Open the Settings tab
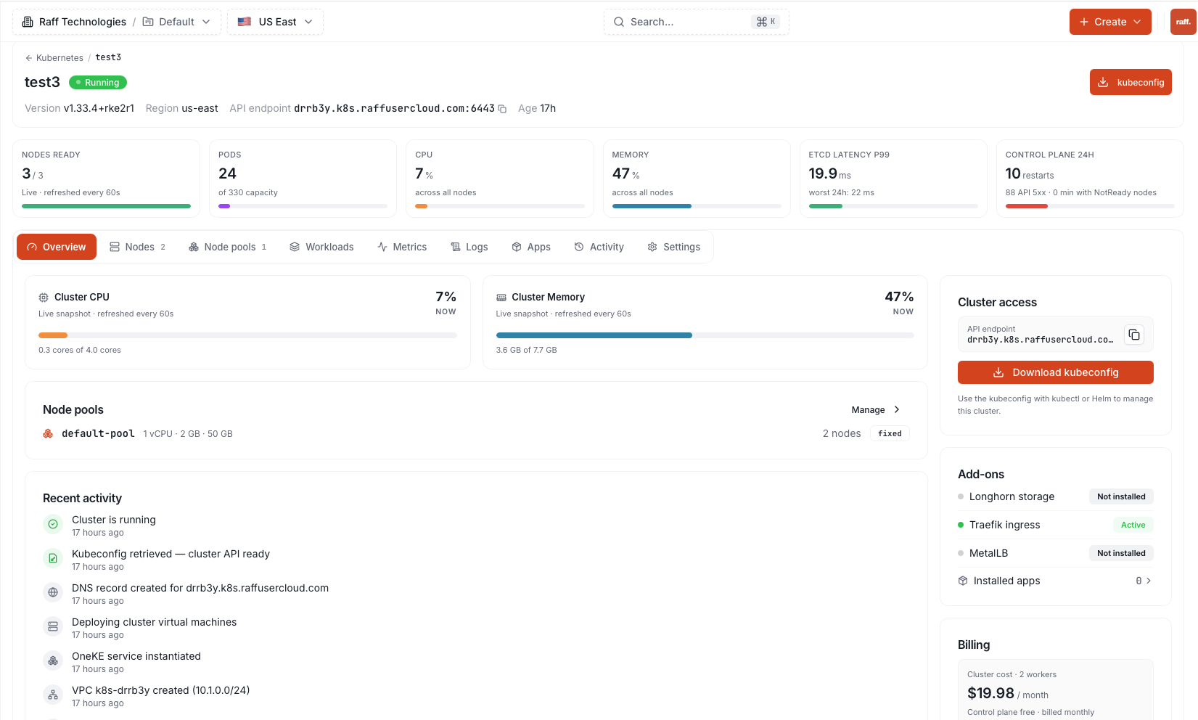 tap(673, 247)
